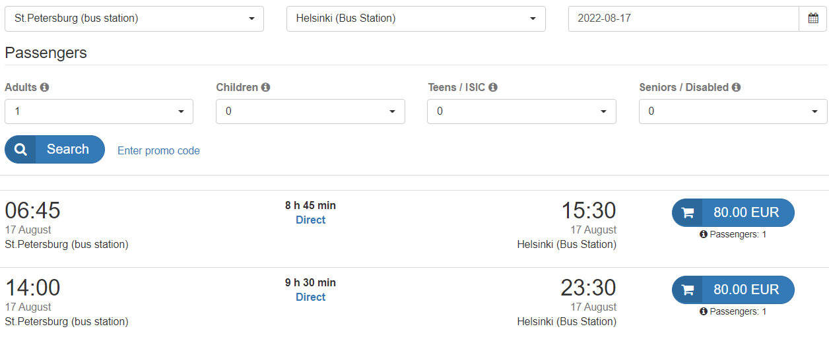Click the date field showing 2022-08-17
Screen dimensions: 829x341
[x=683, y=18]
